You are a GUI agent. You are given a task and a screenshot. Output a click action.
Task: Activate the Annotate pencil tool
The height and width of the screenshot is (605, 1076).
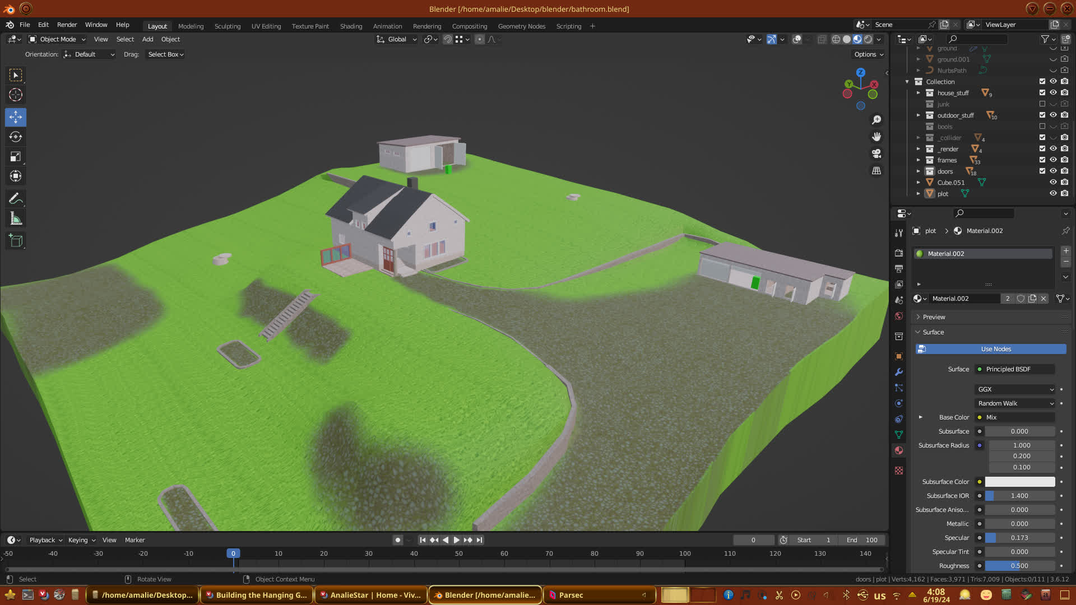[x=16, y=198]
